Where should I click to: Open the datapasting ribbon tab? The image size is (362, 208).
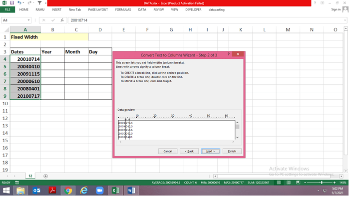tap(217, 9)
